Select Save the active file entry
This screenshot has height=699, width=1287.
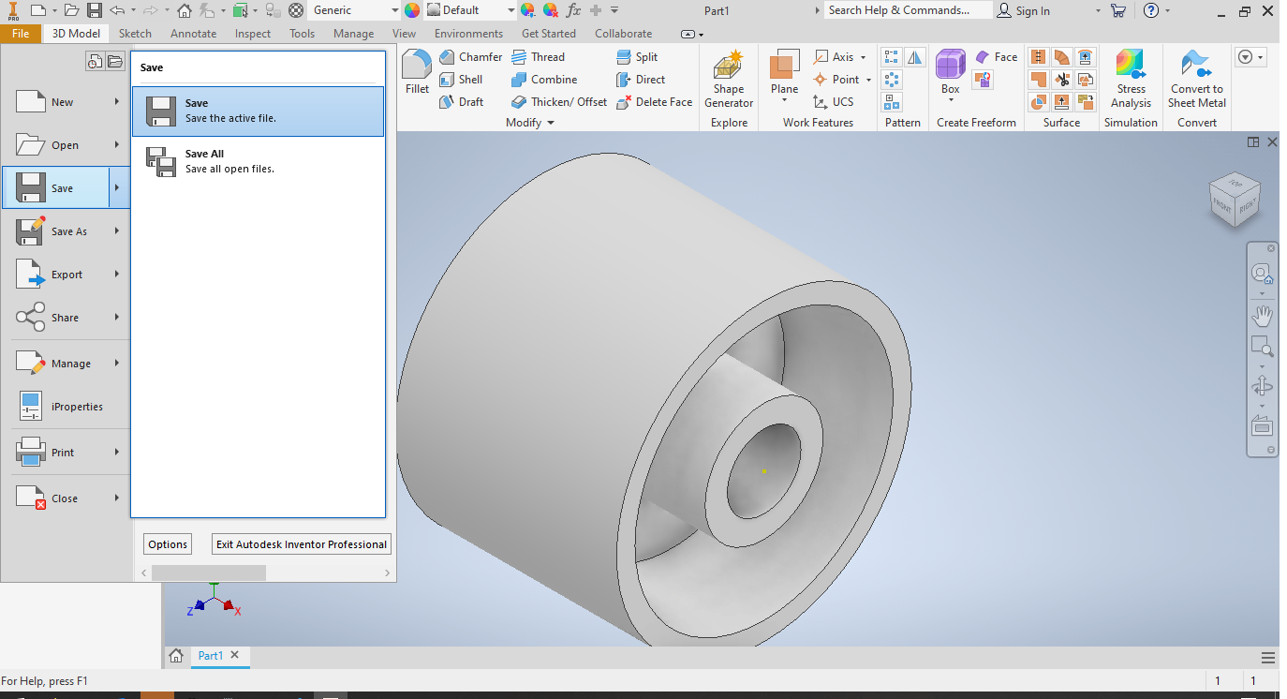258,112
